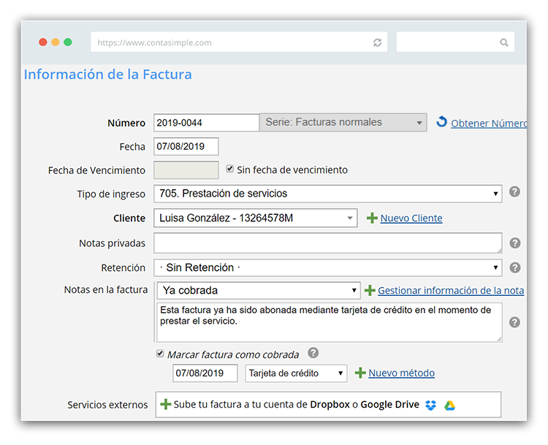Click green plus icon beside Nuevo Cliente

pos(372,218)
